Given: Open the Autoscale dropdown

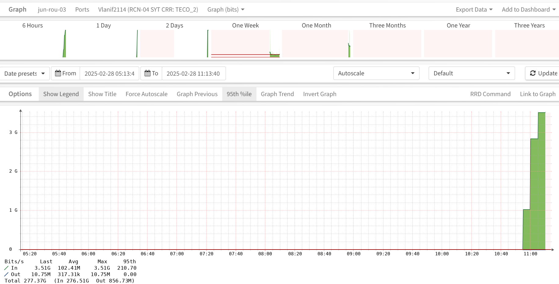Looking at the screenshot, I should click(376, 73).
